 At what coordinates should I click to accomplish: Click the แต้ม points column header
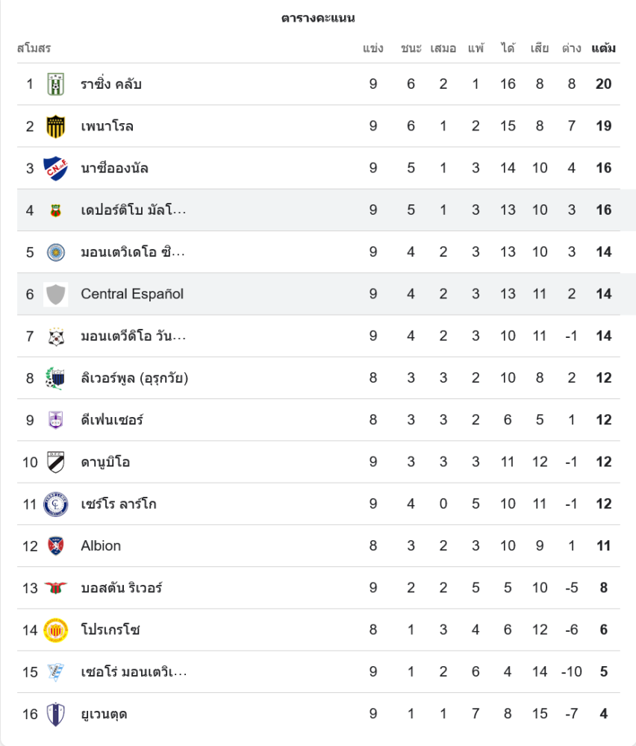tap(603, 48)
